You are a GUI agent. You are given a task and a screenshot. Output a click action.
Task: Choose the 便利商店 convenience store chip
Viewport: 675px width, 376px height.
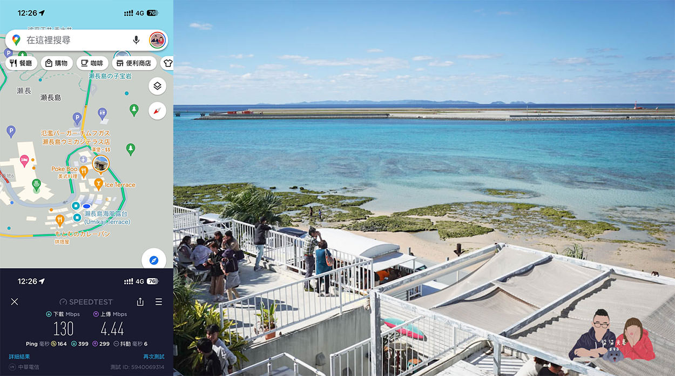pyautogui.click(x=134, y=63)
